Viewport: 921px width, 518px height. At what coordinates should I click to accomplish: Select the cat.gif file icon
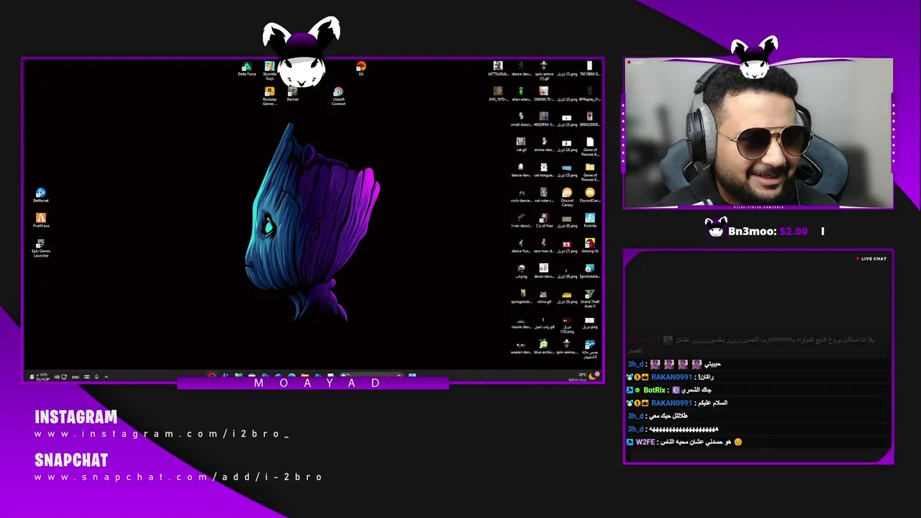[x=521, y=145]
